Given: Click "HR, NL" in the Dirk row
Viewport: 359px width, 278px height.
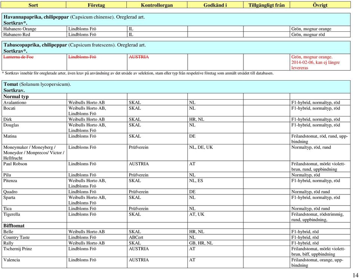Looking at the screenshot, I should pos(197,119).
